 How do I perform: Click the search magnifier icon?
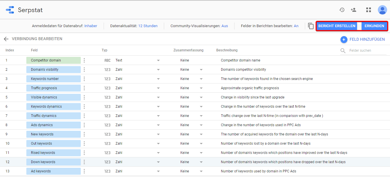pos(343,51)
